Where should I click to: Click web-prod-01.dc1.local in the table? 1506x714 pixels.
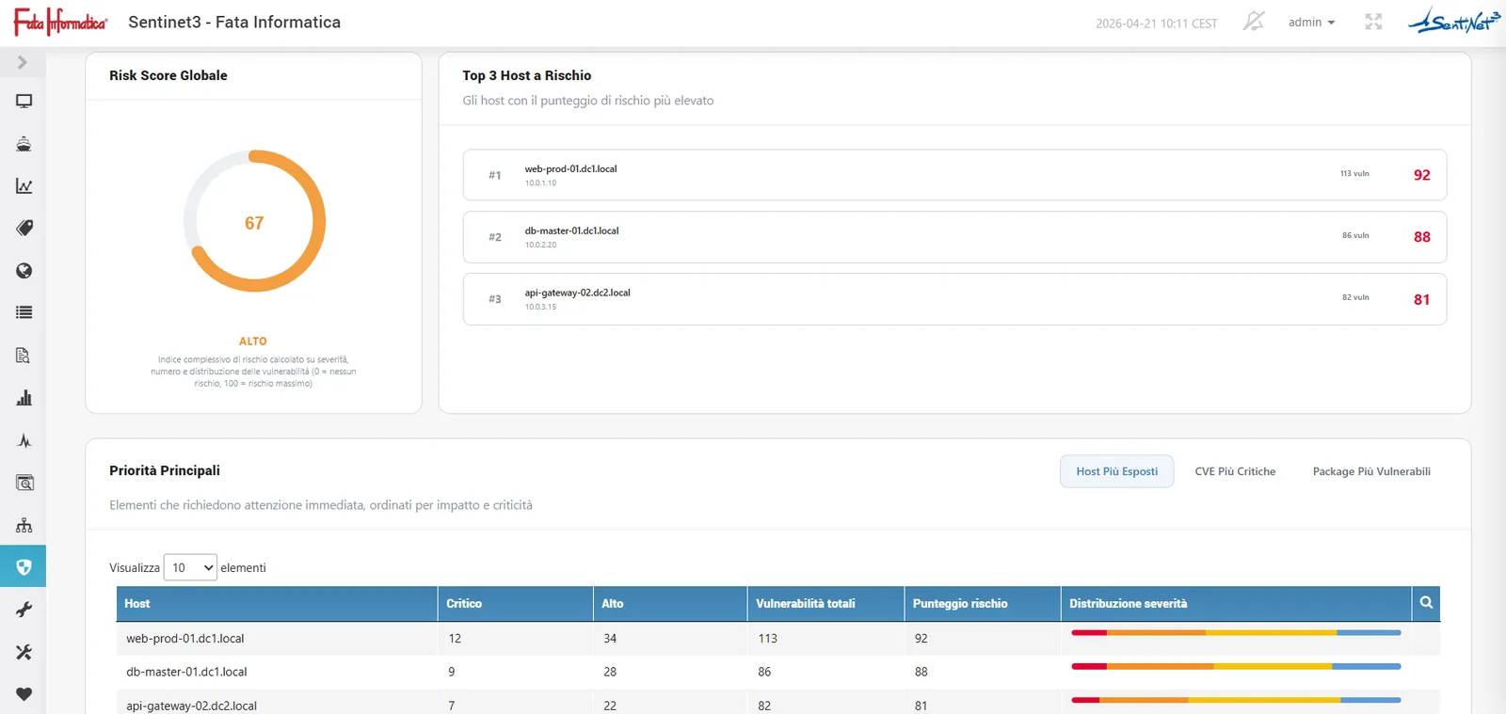point(185,638)
